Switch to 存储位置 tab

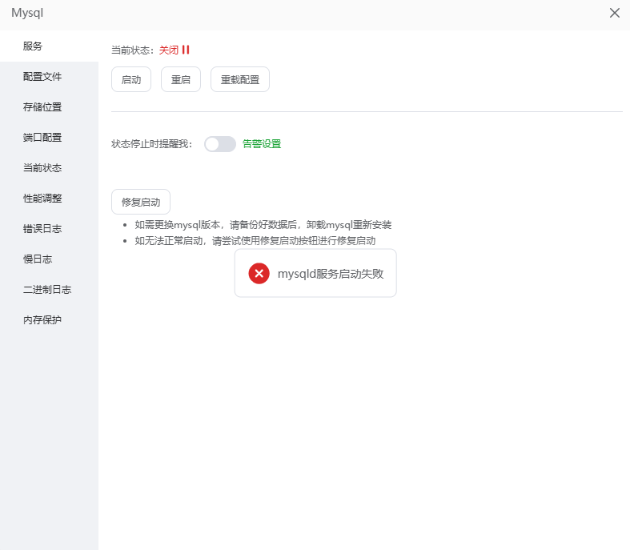tap(49, 107)
